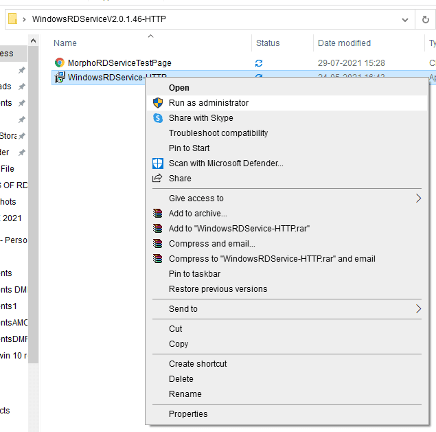The image size is (436, 432).
Task: Click WinRAR icon beside Add to archive
Action: pos(157,214)
